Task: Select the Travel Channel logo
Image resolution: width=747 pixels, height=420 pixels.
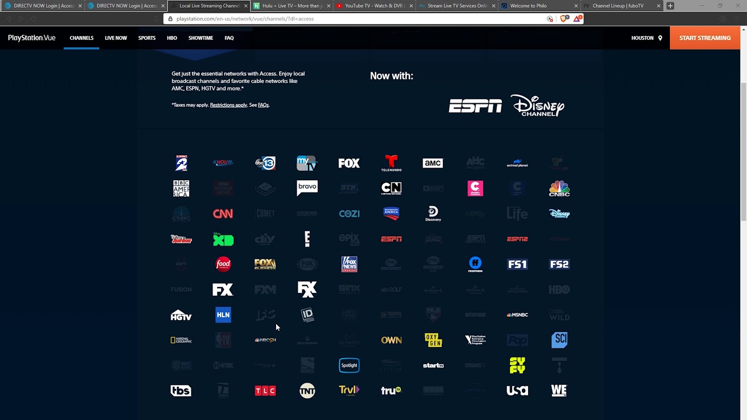Action: [x=349, y=390]
